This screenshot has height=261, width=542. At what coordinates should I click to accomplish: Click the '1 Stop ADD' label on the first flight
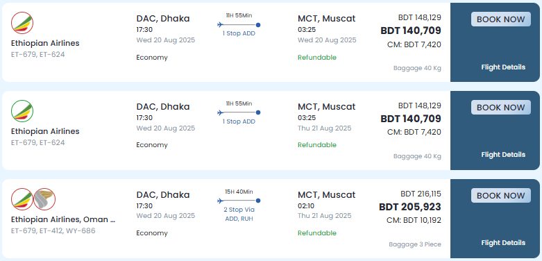(x=239, y=33)
